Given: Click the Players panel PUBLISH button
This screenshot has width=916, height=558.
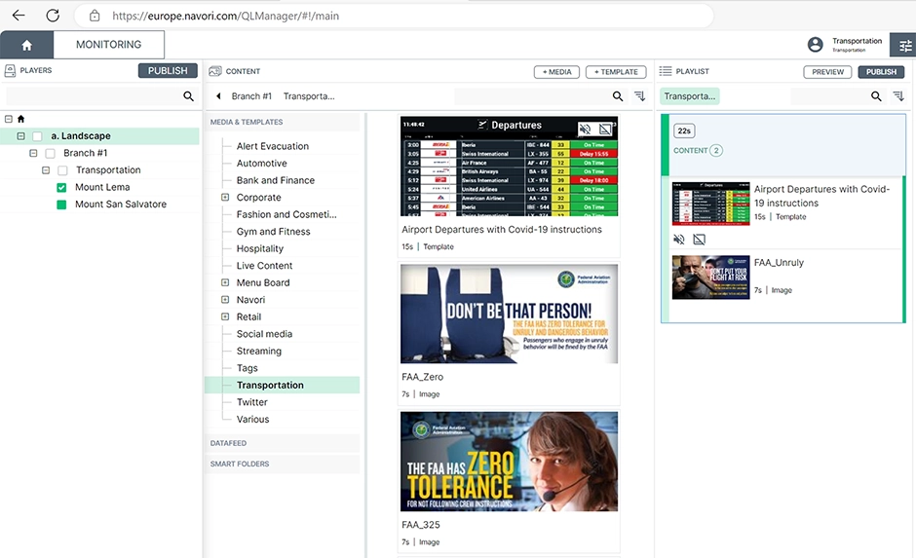Looking at the screenshot, I should (x=168, y=71).
